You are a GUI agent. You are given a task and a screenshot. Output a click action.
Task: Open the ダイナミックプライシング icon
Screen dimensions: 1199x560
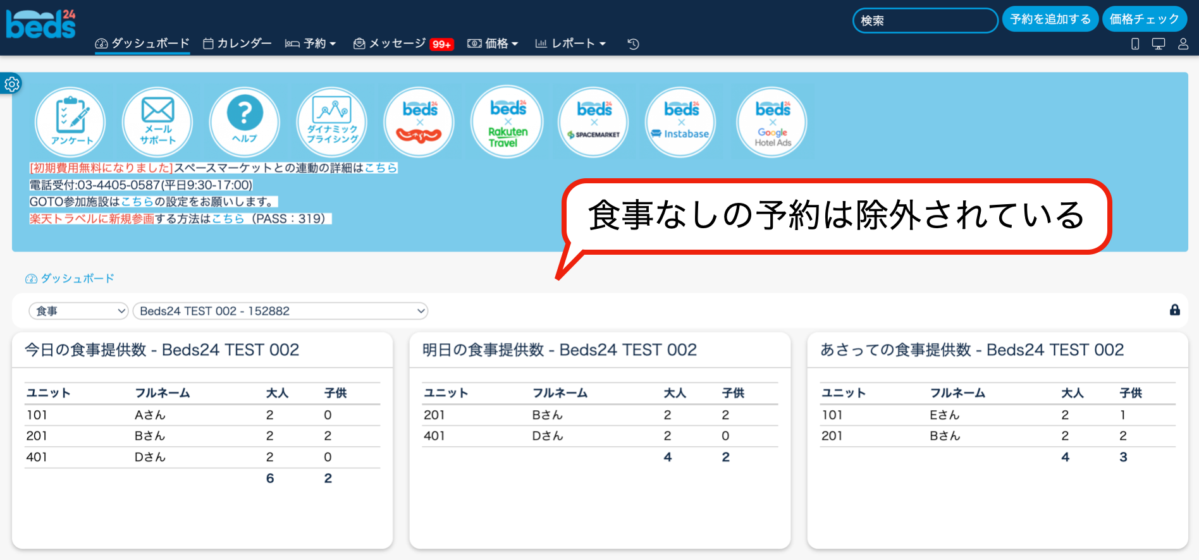[332, 121]
